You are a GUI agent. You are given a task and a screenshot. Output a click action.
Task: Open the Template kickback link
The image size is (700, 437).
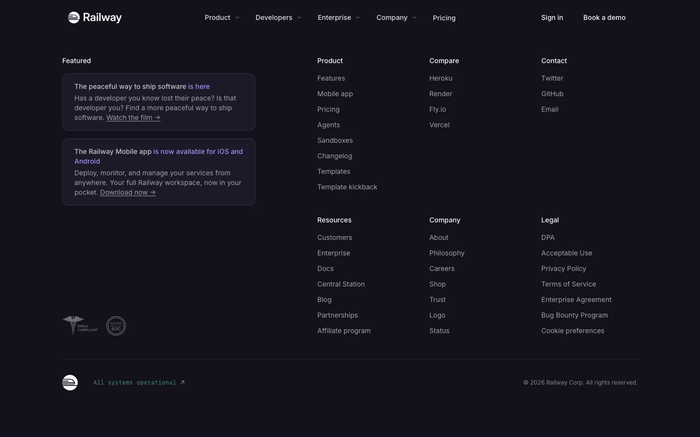[x=347, y=187]
